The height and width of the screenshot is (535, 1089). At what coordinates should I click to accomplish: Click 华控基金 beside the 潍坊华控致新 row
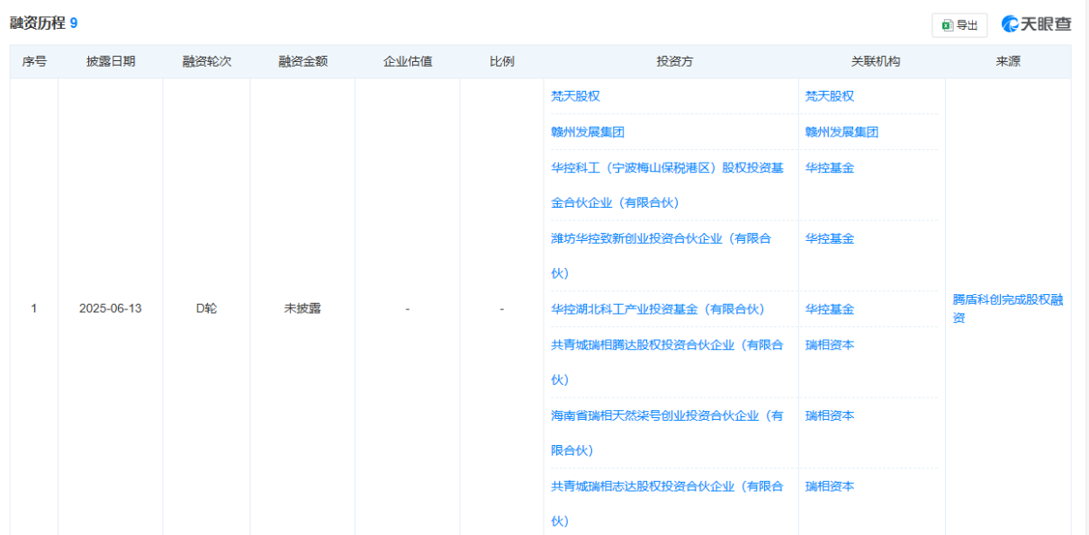tap(829, 238)
